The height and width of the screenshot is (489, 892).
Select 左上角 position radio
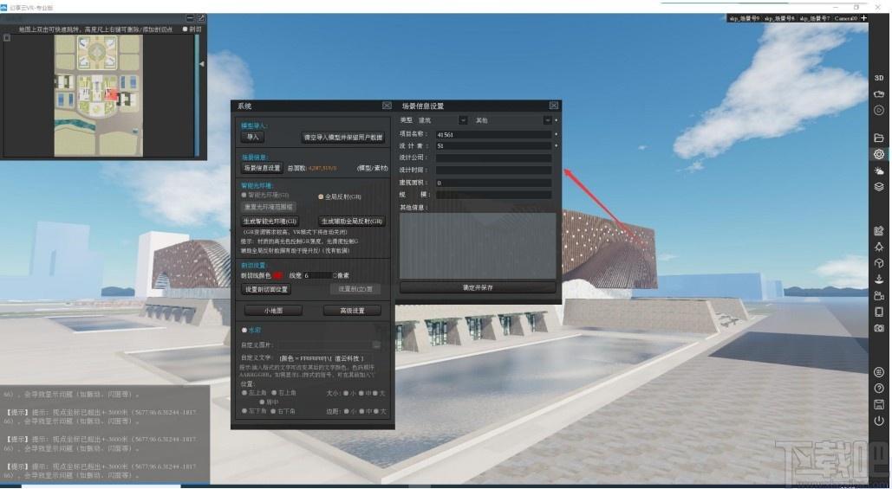(244, 392)
